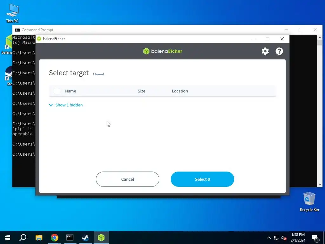Sort targets by Name column
This screenshot has height=244, width=325.
pyautogui.click(x=70, y=91)
